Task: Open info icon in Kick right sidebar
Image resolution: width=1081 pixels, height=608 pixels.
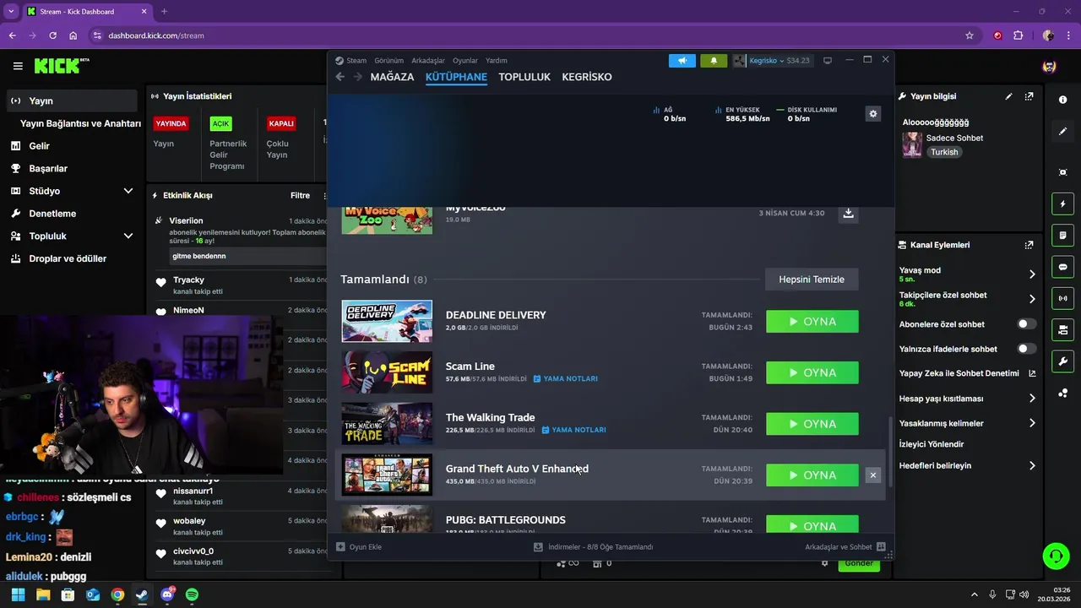Action: [1062, 100]
